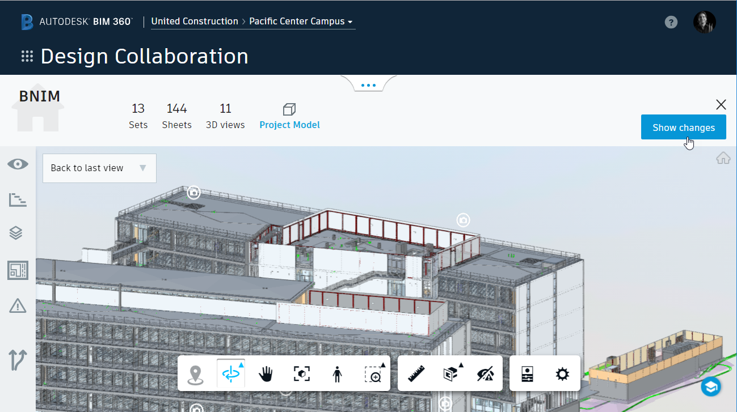Open the United Construction breadcrumb link
Screen dimensions: 737x412
pyautogui.click(x=195, y=21)
